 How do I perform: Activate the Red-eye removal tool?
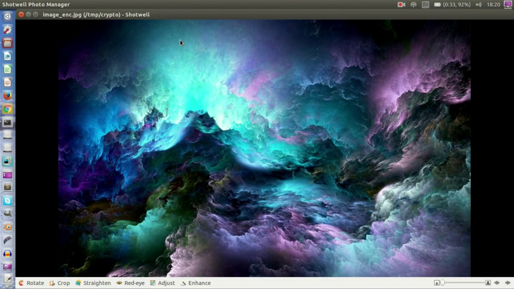coord(130,283)
